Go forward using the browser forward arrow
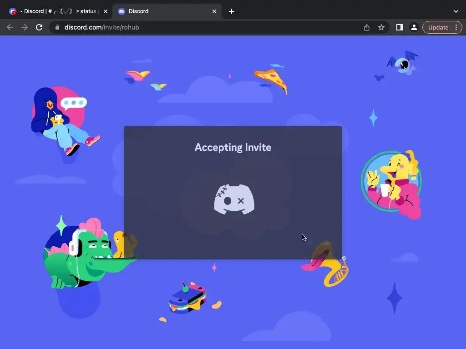This screenshot has height=349, width=466. [25, 27]
